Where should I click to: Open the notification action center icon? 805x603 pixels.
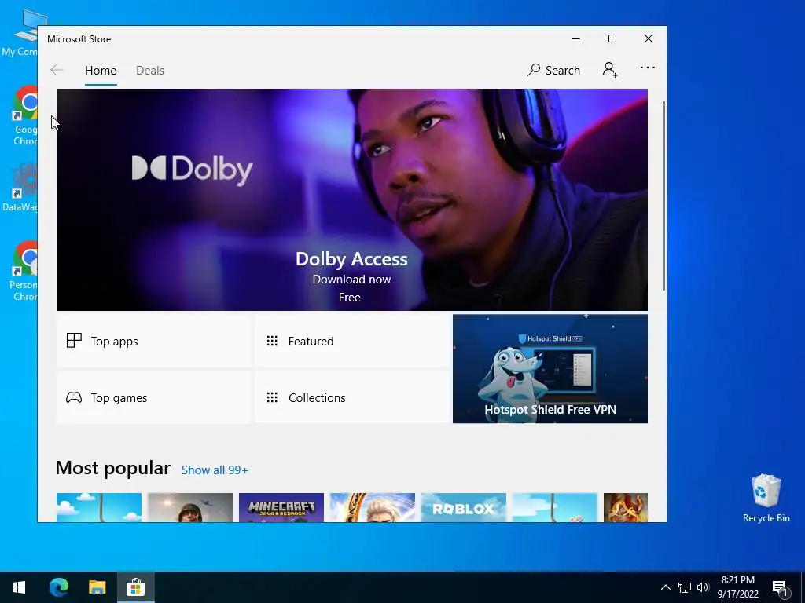(780, 588)
